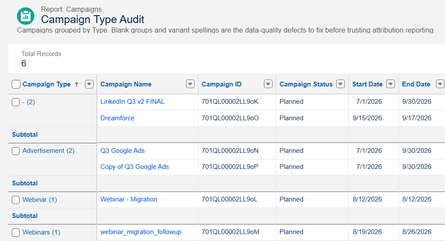Check the select-all Campaign Type checkbox
Screen dimensions: 445x241
(x=16, y=84)
